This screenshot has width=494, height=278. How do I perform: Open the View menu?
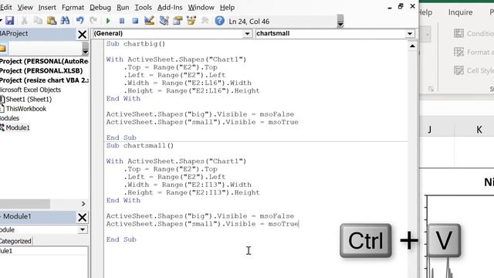25,7
